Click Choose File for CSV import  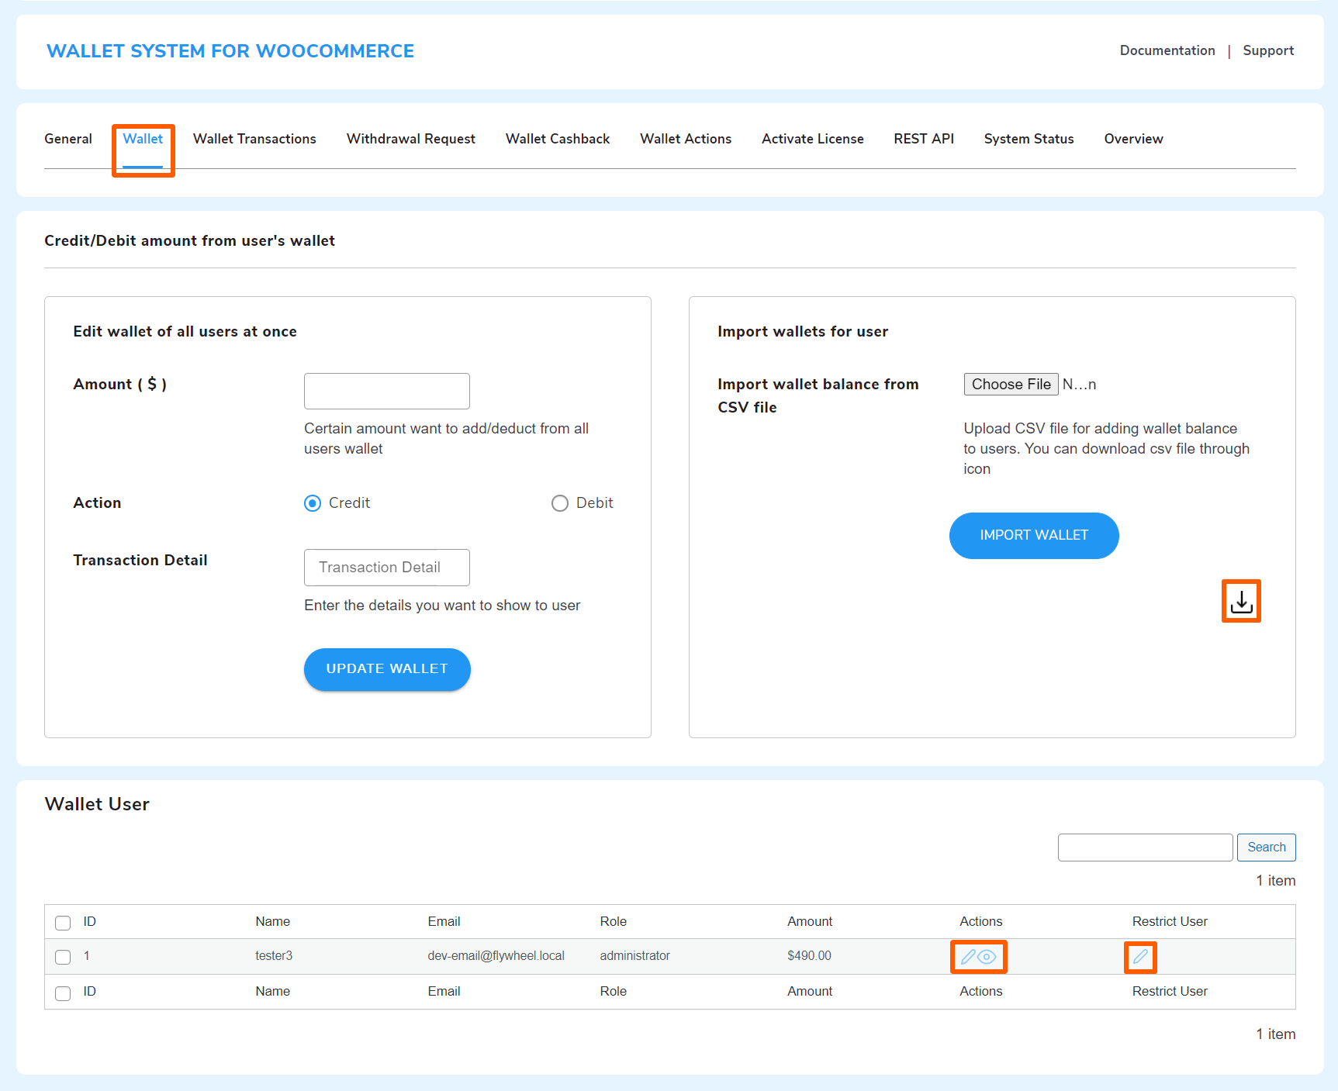pos(1011,385)
